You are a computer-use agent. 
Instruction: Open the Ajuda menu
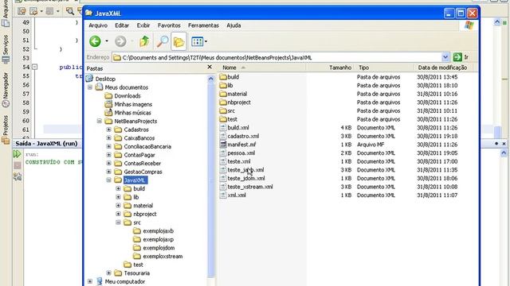click(233, 25)
